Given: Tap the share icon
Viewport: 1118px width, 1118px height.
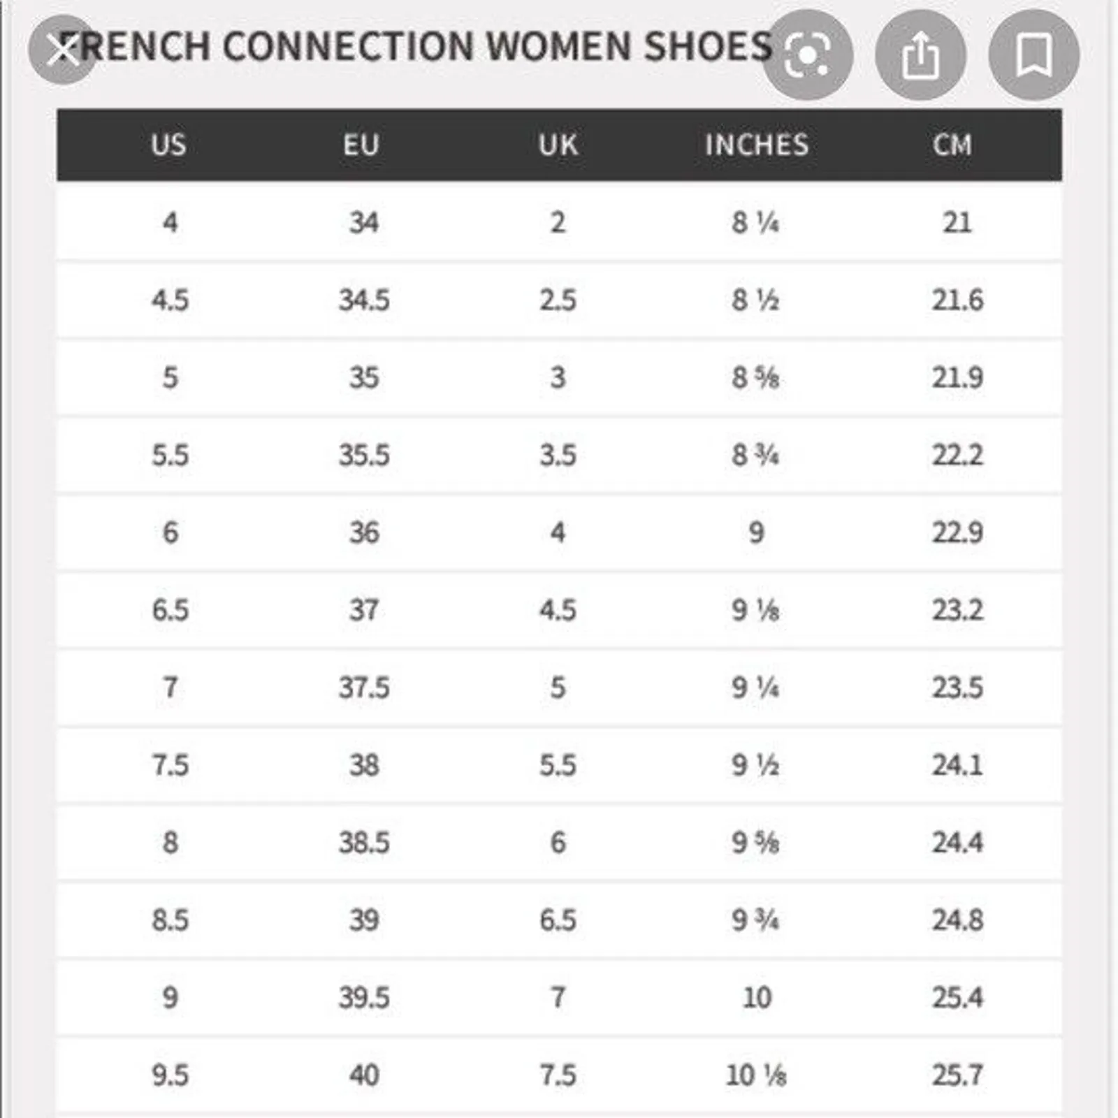Looking at the screenshot, I should pyautogui.click(x=920, y=55).
